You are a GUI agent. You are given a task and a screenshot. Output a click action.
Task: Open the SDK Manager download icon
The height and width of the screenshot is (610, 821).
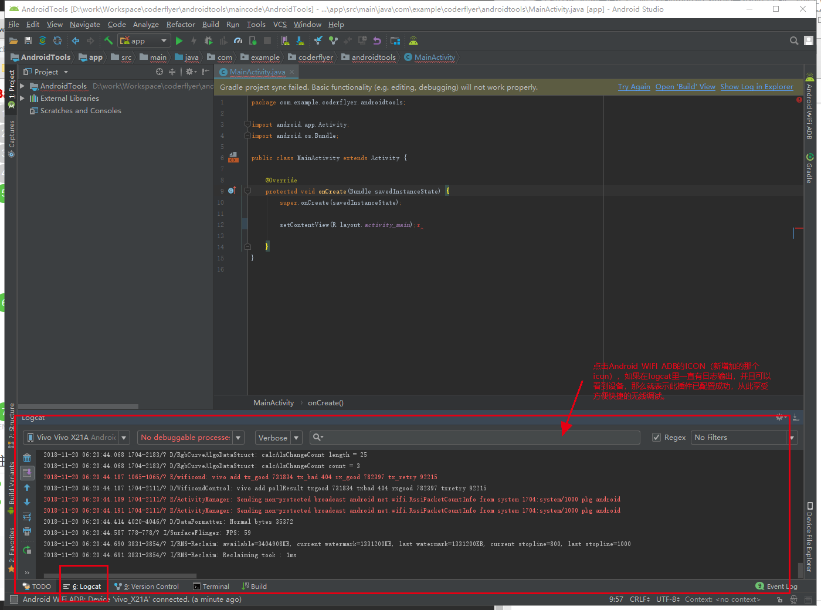click(300, 41)
